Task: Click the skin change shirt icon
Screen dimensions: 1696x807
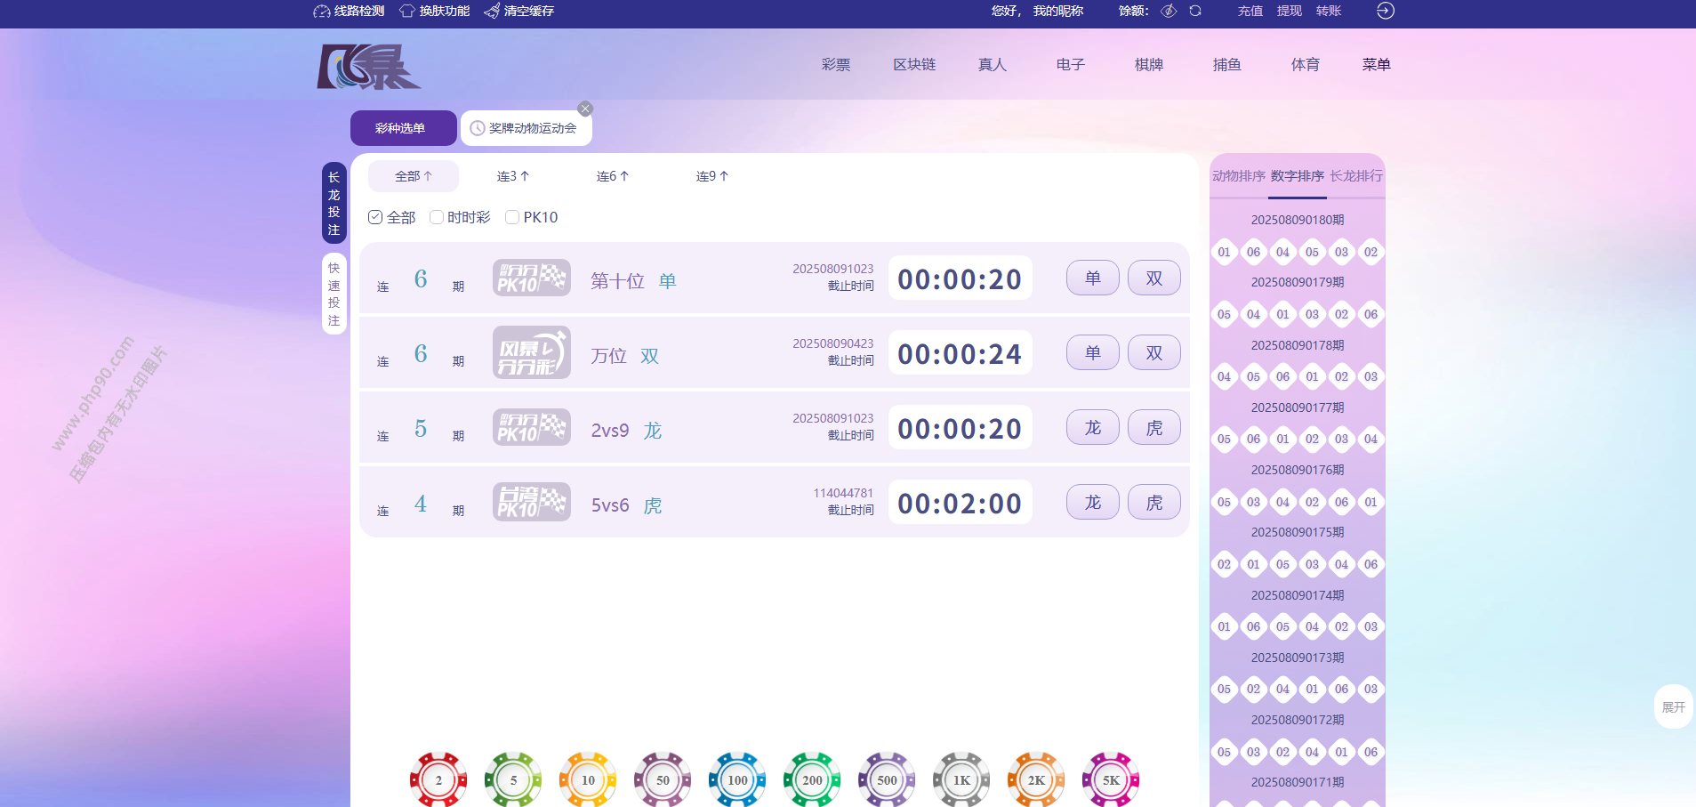Action: click(406, 12)
